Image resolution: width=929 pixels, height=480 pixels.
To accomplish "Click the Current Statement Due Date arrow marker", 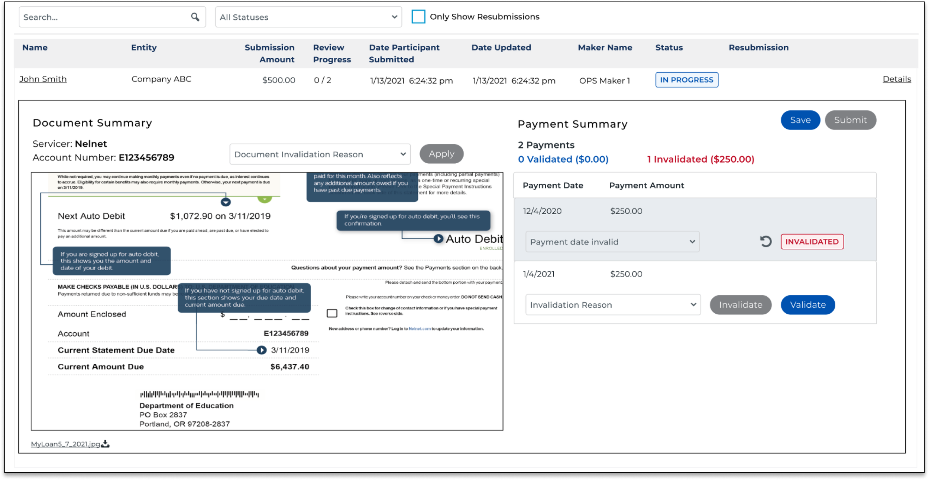I will point(262,350).
